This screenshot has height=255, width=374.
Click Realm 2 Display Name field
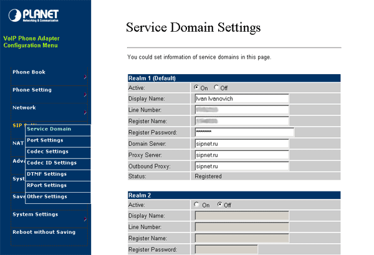click(242, 216)
